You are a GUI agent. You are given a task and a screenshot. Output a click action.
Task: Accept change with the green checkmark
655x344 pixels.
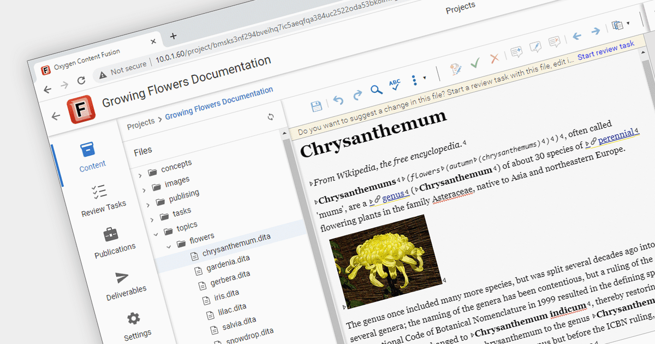pos(475,64)
